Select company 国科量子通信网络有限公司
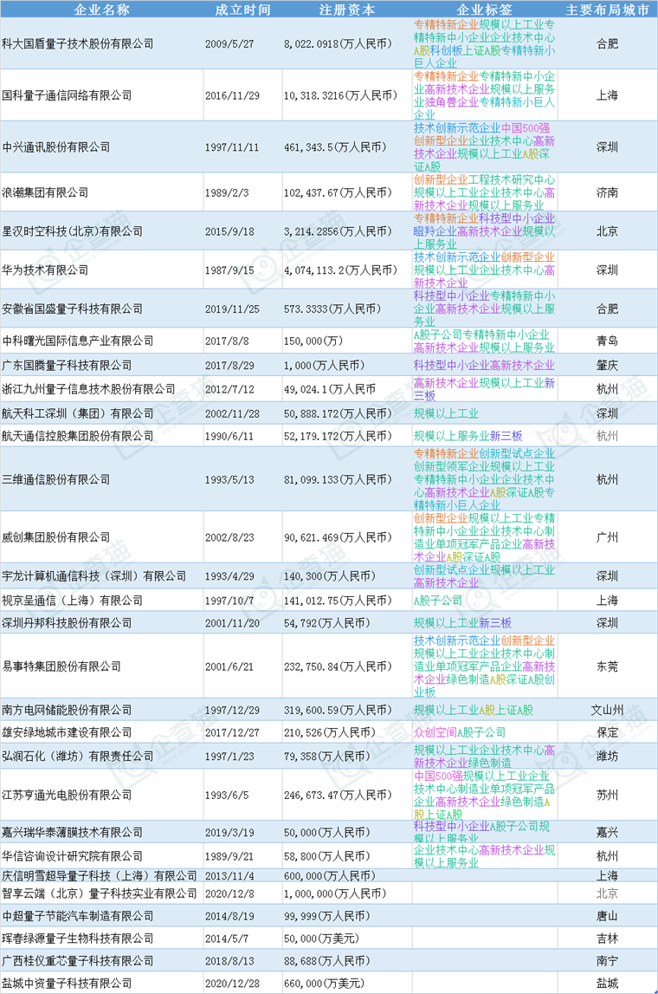This screenshot has width=658, height=994. (68, 95)
